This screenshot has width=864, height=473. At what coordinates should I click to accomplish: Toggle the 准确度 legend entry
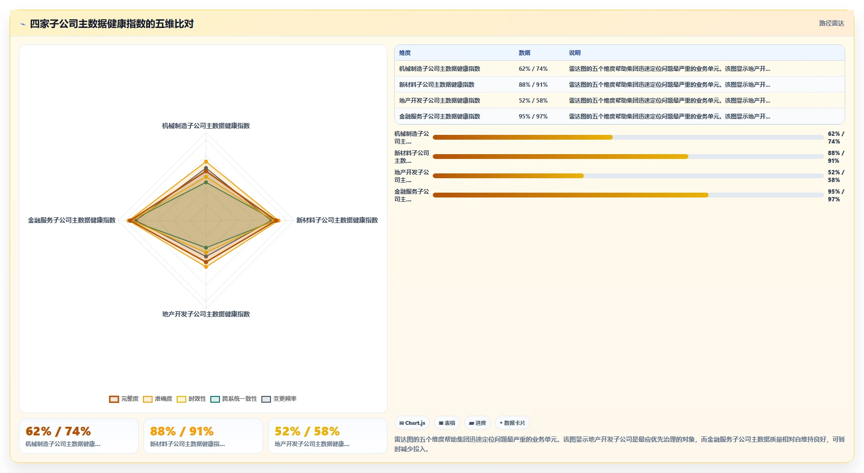point(157,399)
